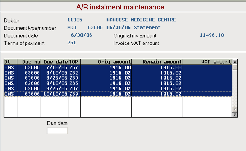Click the Dt column header

(x=11, y=62)
